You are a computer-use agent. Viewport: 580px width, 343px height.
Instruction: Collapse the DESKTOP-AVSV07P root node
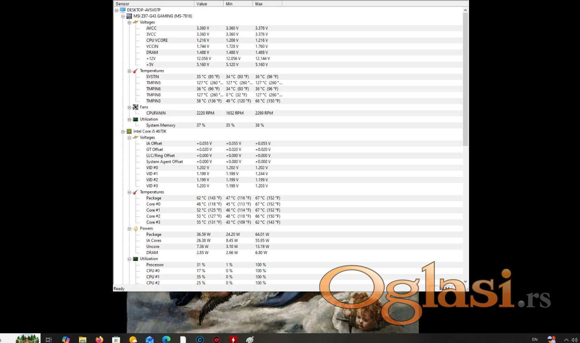[116, 10]
